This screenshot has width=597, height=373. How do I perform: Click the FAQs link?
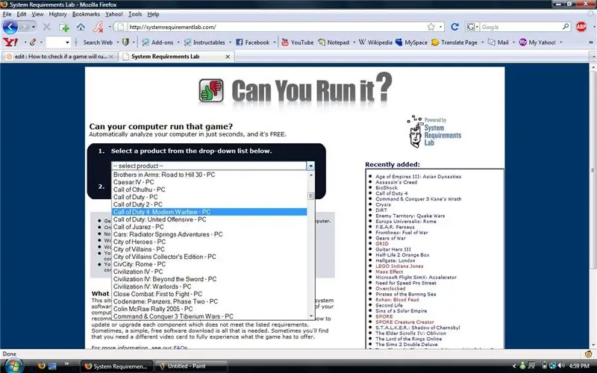(181, 348)
